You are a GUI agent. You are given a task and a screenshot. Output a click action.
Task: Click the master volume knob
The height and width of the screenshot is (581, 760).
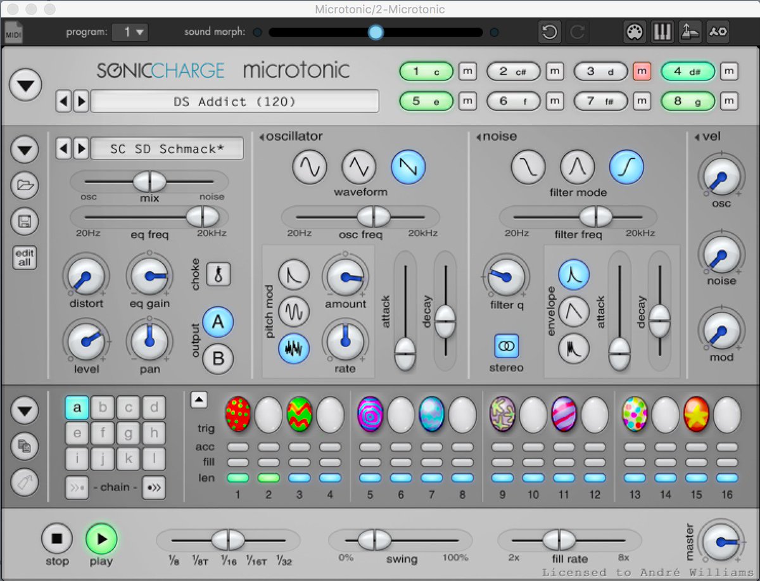coord(721,542)
